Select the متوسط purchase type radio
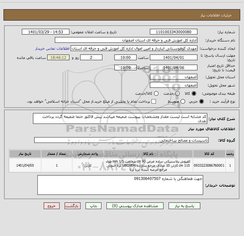The width and height of the screenshot is (244, 236). 183,101
